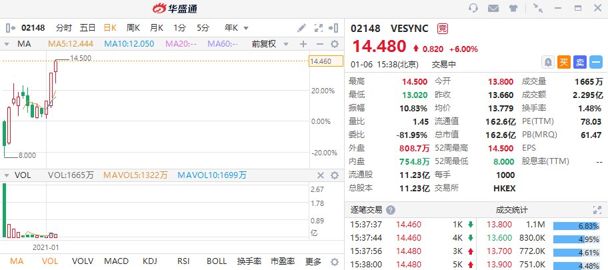The height and width of the screenshot is (270, 608).
Task: Collapse the VOL panel triangle
Action: click(6, 176)
